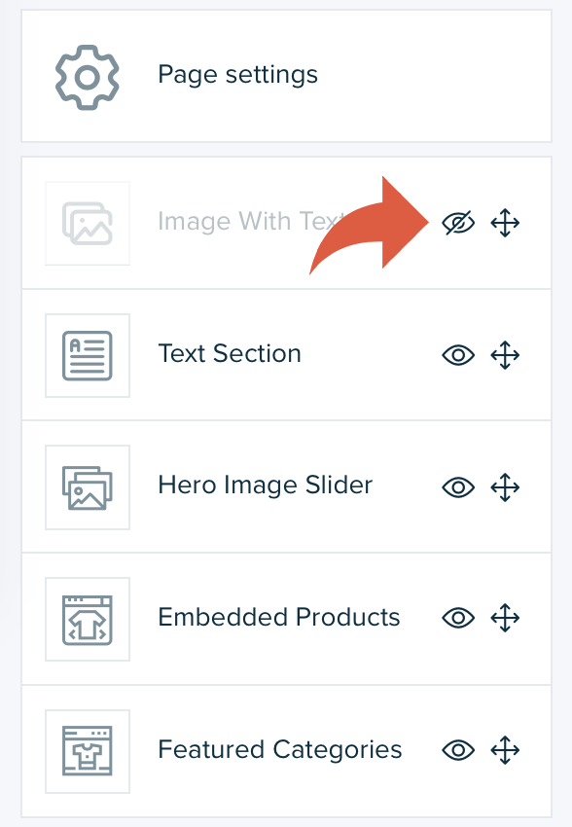This screenshot has height=827, width=572.
Task: Toggle the Featured Categories eye icon
Action: pos(458,749)
